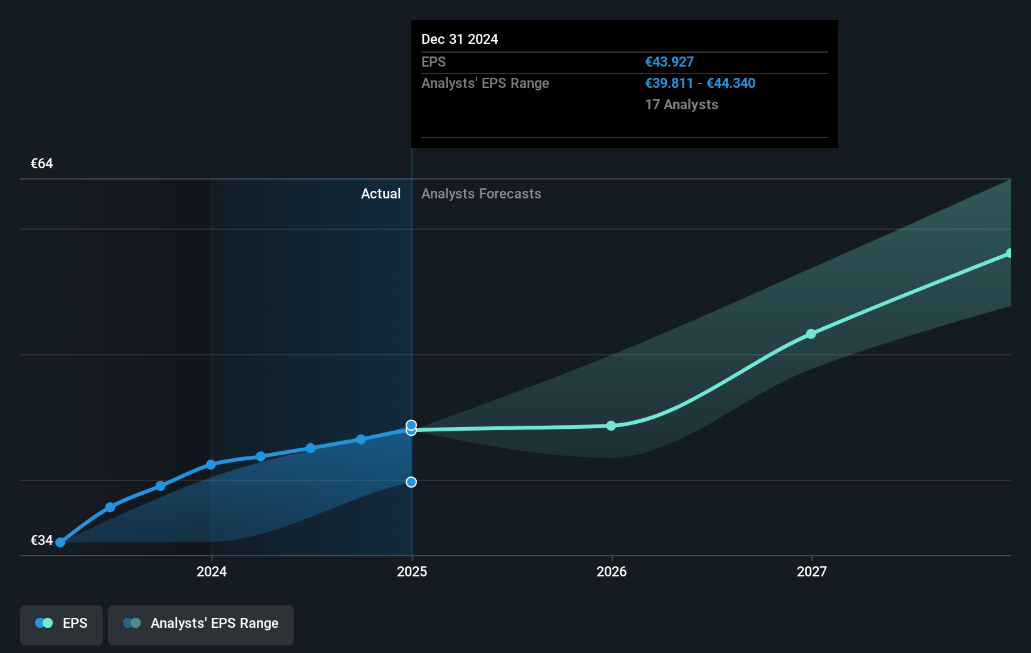Select the 2026 forecast EPS data point
The width and height of the screenshot is (1031, 653).
pos(612,426)
